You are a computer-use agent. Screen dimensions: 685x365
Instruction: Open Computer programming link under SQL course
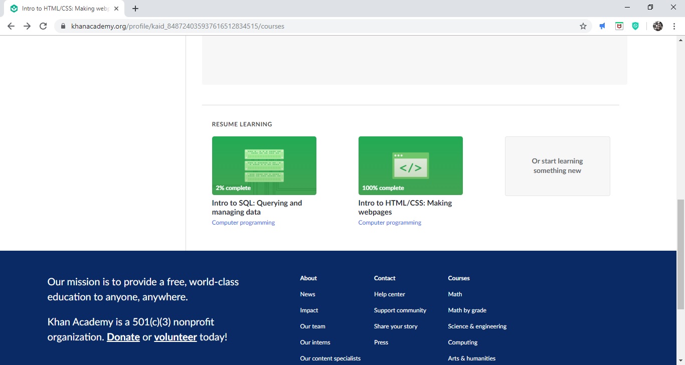pos(243,223)
